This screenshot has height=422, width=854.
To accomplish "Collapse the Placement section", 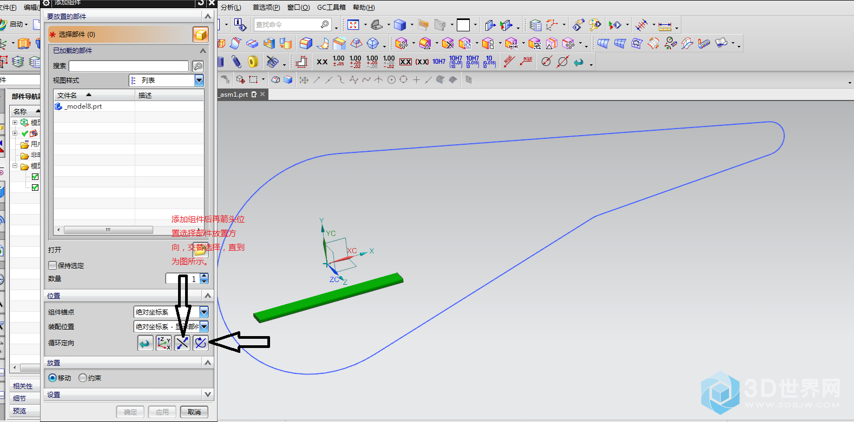I will [208, 363].
